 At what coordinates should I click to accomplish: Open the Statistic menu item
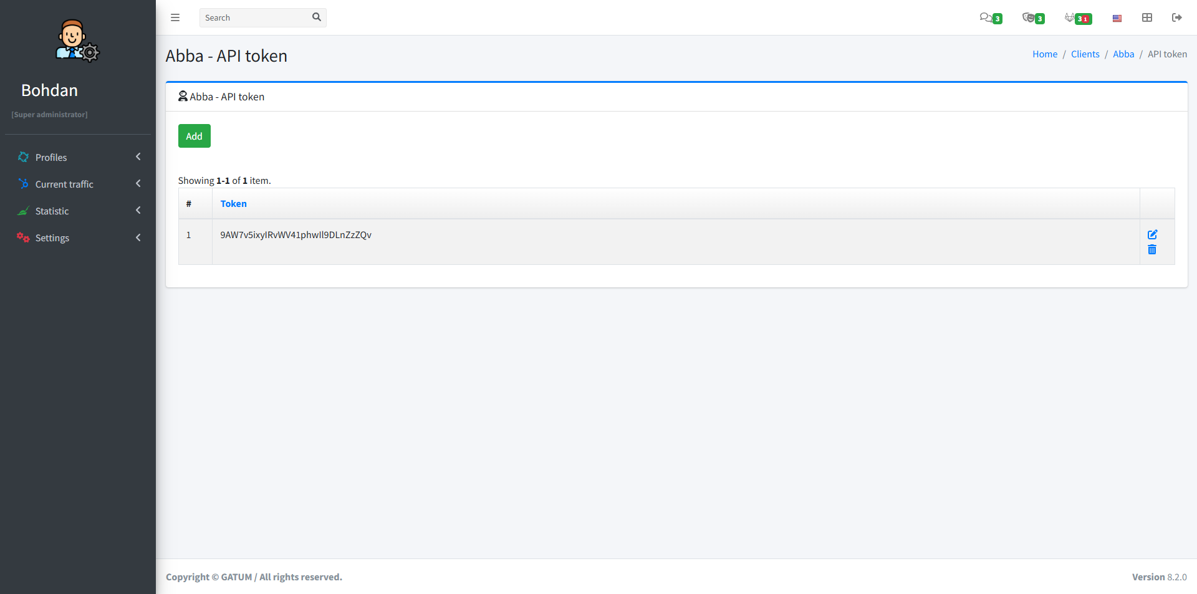pos(53,211)
